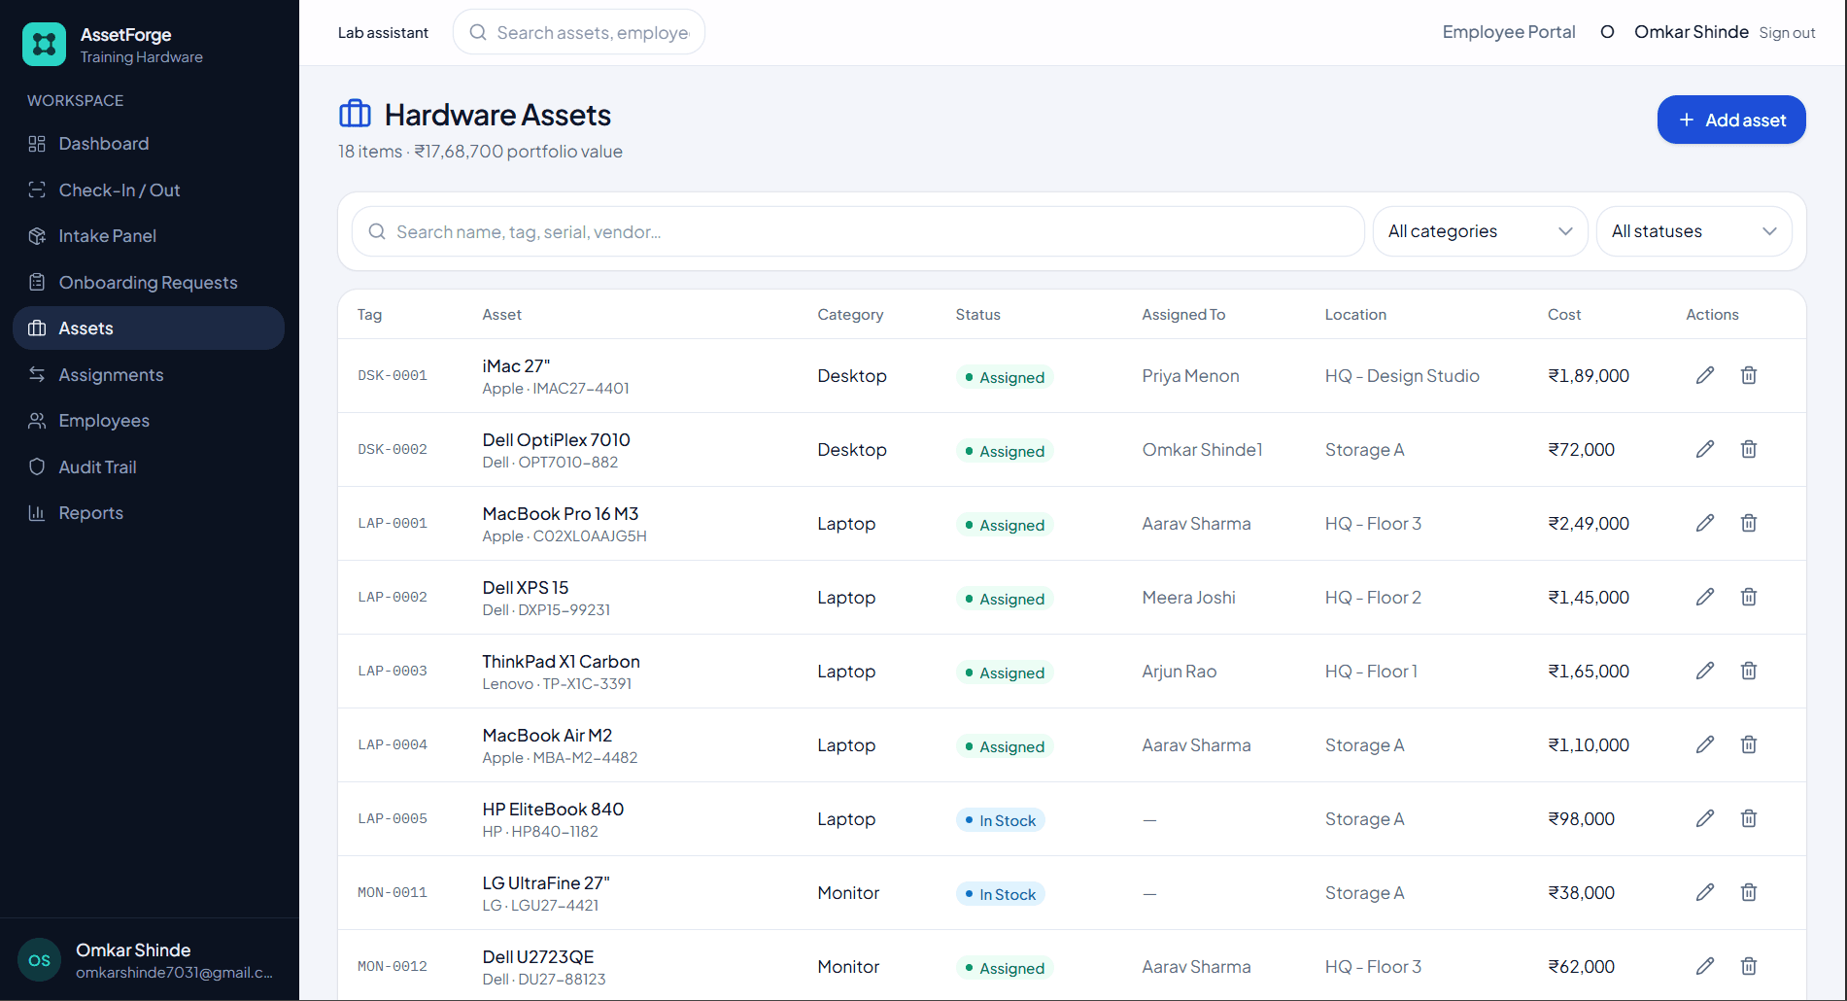This screenshot has height=1001, width=1847.
Task: Open Reports in the sidebar
Action: point(149,513)
